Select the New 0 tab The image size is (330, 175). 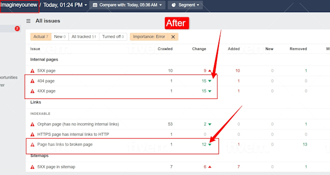(60, 36)
